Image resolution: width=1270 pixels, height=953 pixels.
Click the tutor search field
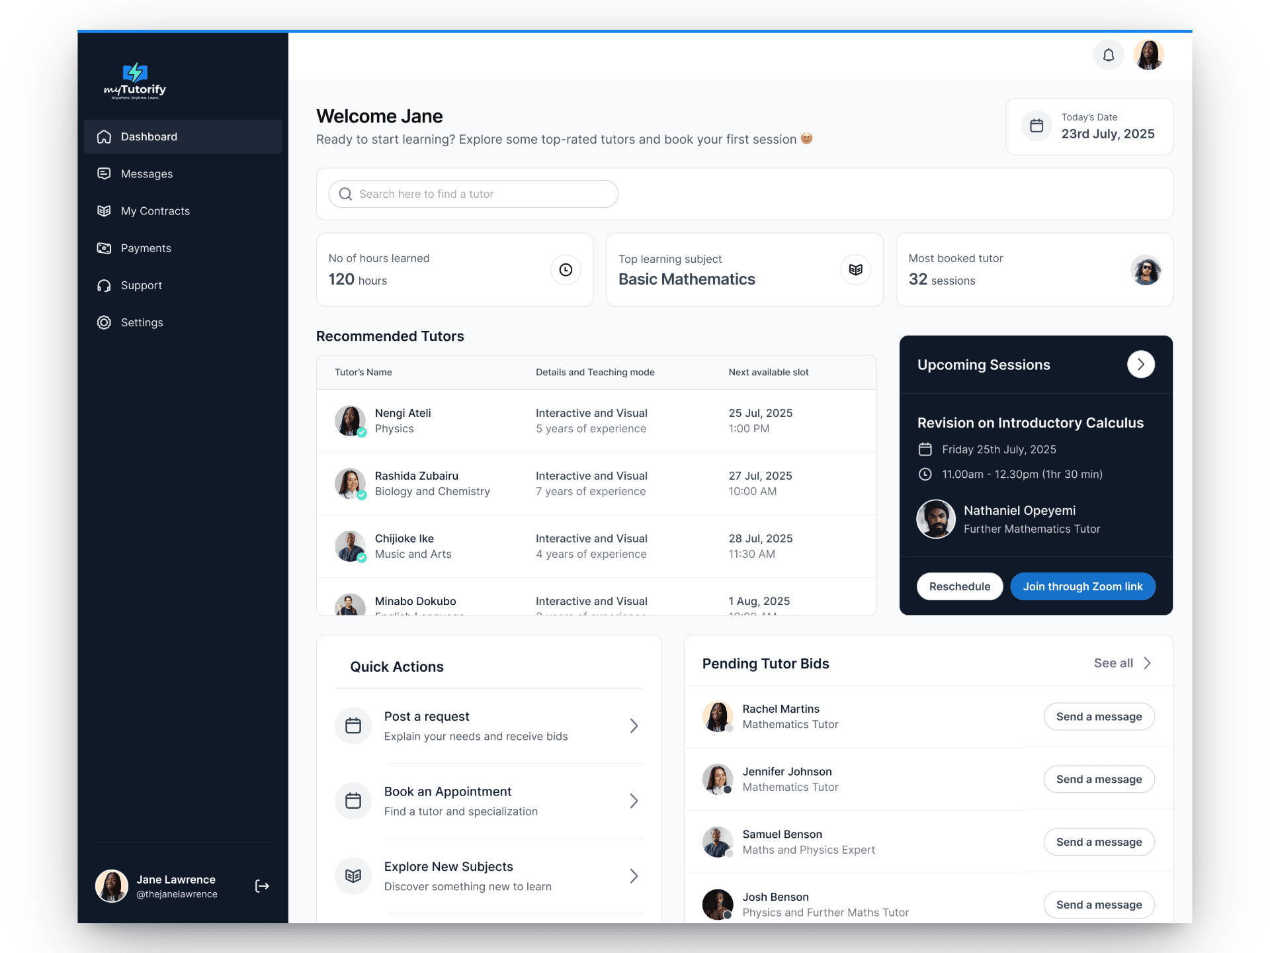click(474, 194)
